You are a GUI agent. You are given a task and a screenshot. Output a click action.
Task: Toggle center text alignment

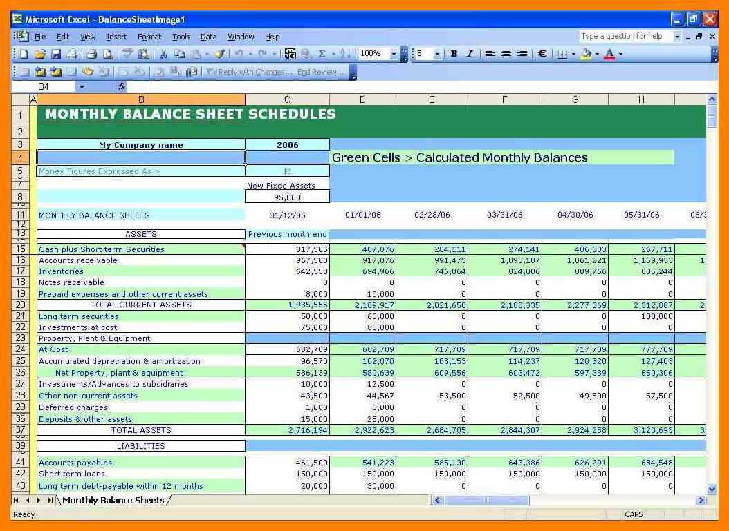506,54
